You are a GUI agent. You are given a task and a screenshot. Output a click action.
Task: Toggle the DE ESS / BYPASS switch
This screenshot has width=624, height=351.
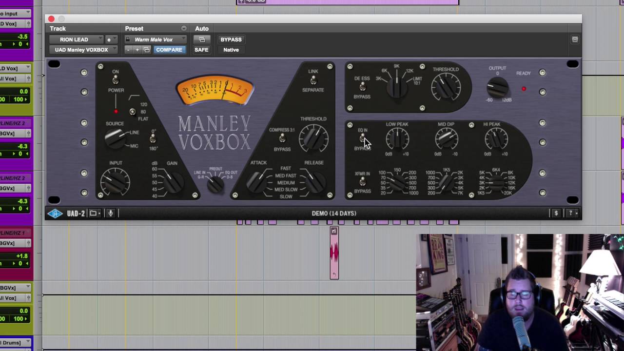tap(362, 87)
